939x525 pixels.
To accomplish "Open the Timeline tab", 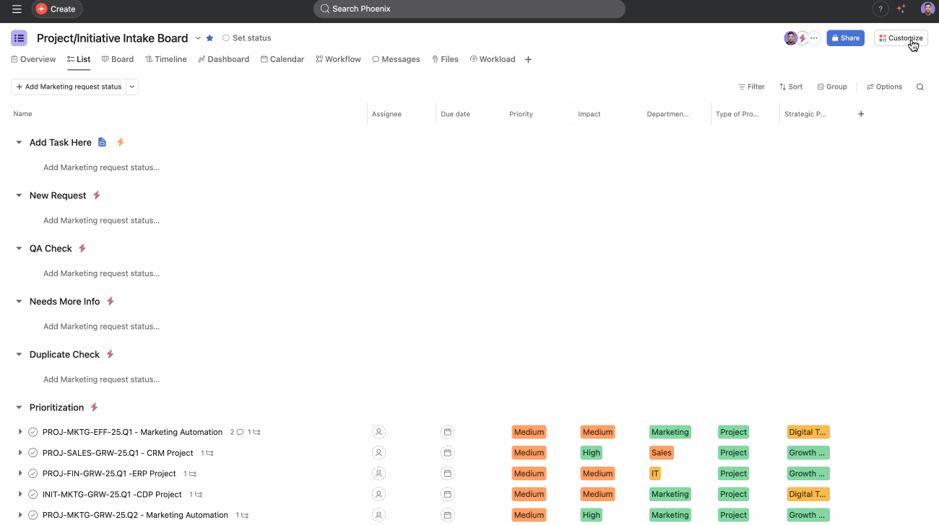I will tap(166, 59).
